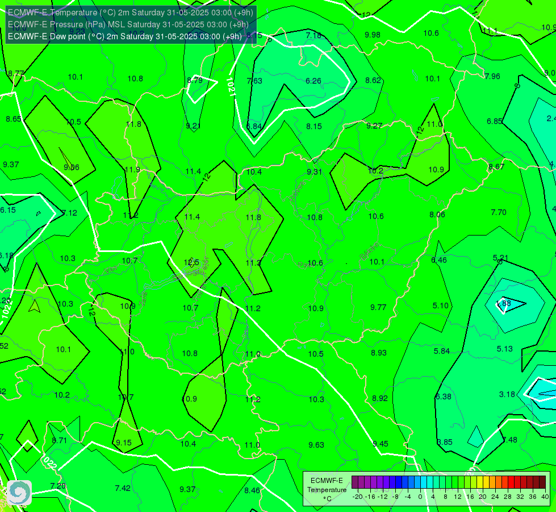
Task: Click the 5.13 temperature value
Action: click(504, 349)
